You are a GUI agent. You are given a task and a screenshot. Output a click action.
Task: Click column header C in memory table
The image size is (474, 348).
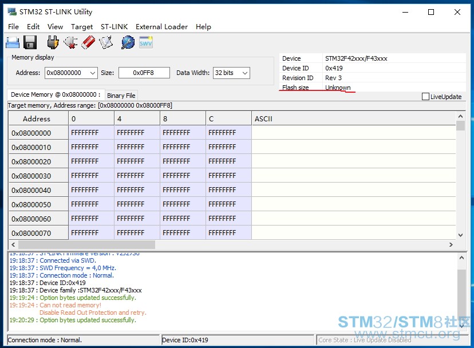tap(228, 118)
